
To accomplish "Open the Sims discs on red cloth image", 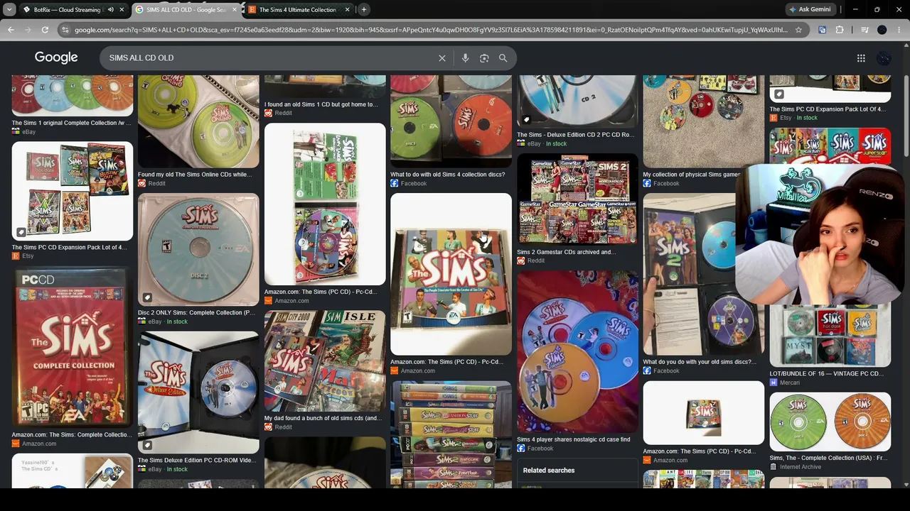I will coord(577,352).
